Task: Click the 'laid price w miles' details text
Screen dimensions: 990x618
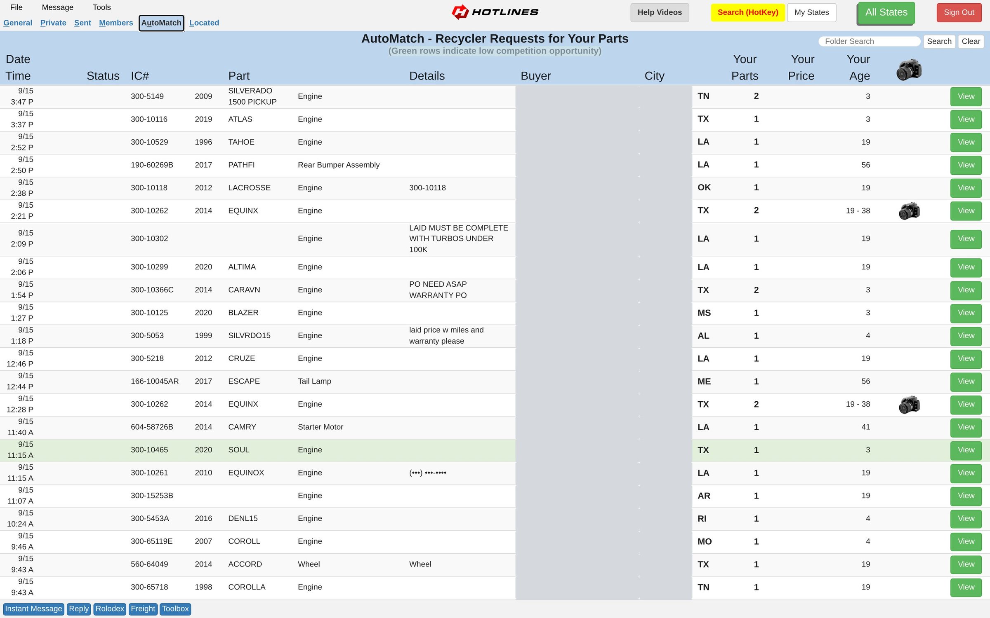Action: 446,336
